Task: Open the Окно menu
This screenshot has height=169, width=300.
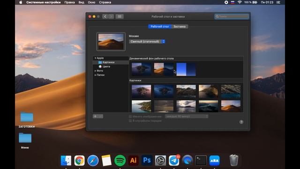Action: pos(91,2)
